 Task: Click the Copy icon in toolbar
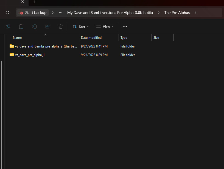tap(8, 26)
